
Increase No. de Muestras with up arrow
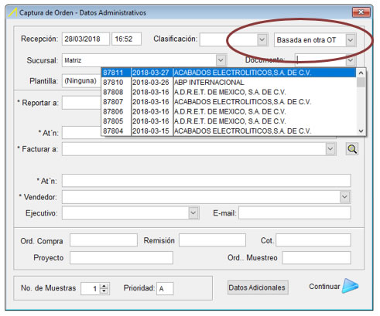coord(104,286)
